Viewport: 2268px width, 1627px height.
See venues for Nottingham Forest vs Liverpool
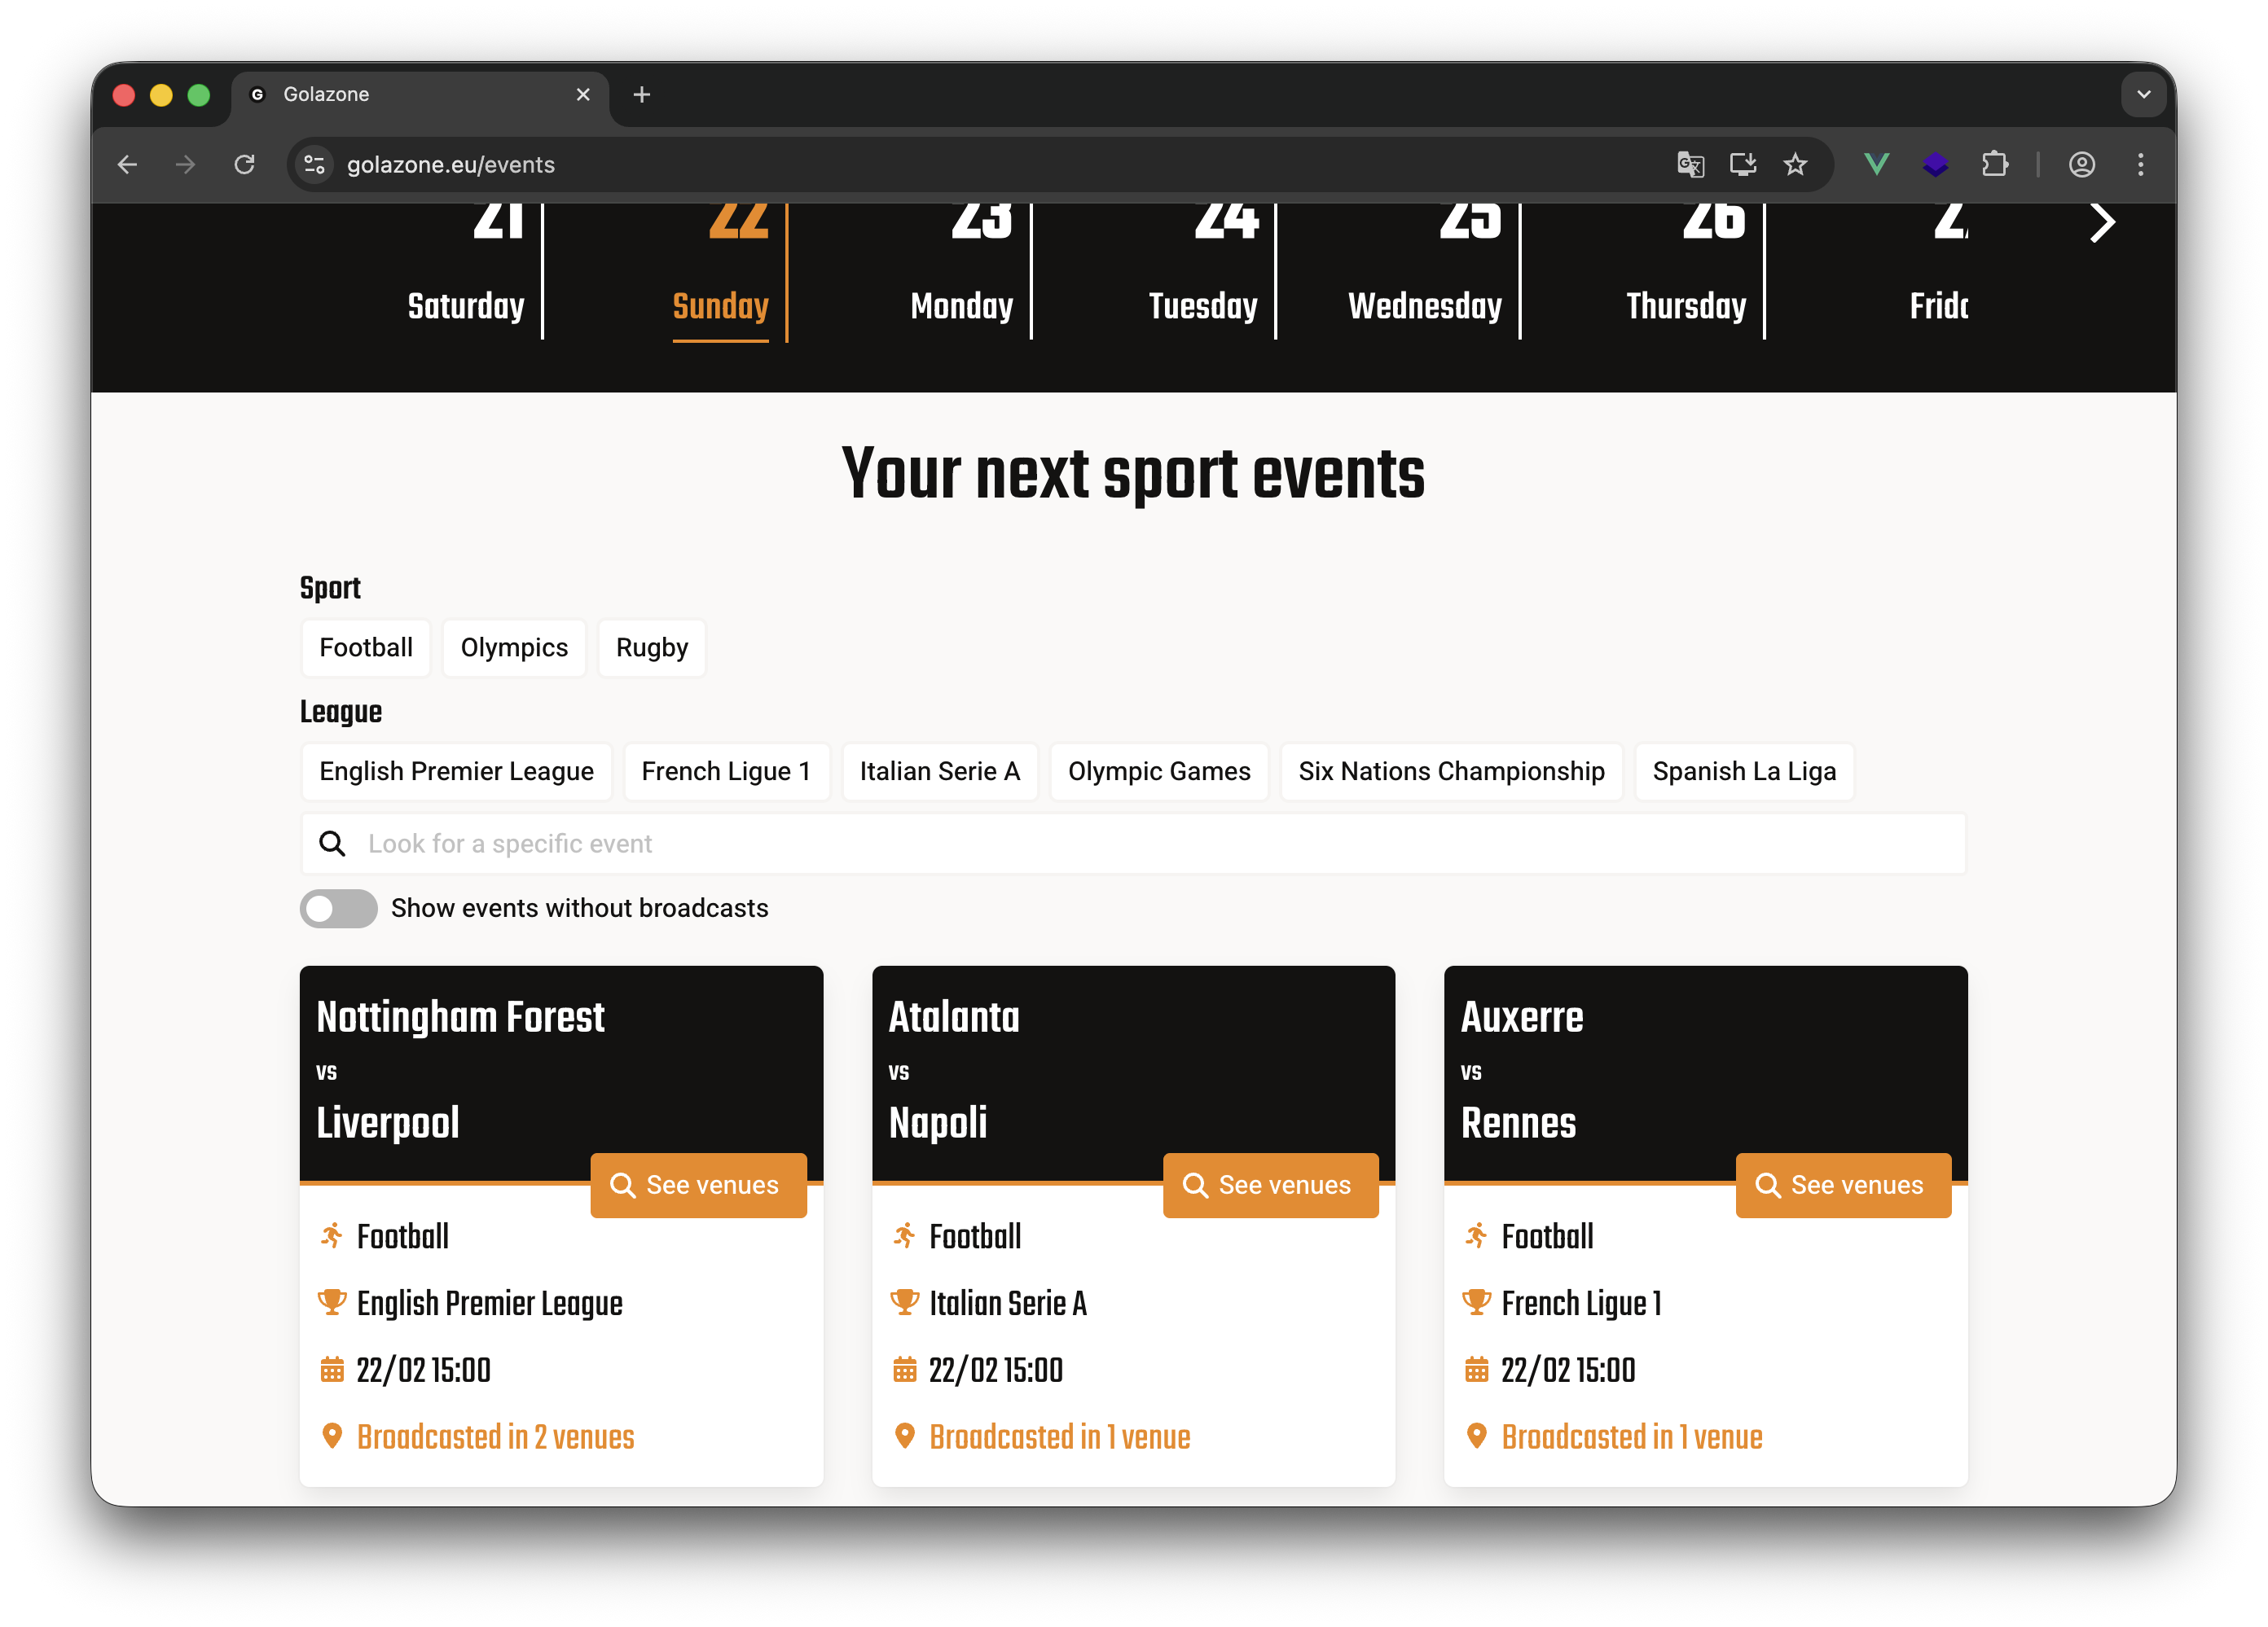(698, 1186)
